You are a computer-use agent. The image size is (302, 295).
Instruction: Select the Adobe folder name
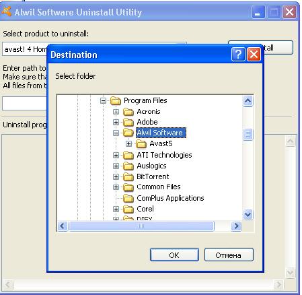click(x=147, y=122)
